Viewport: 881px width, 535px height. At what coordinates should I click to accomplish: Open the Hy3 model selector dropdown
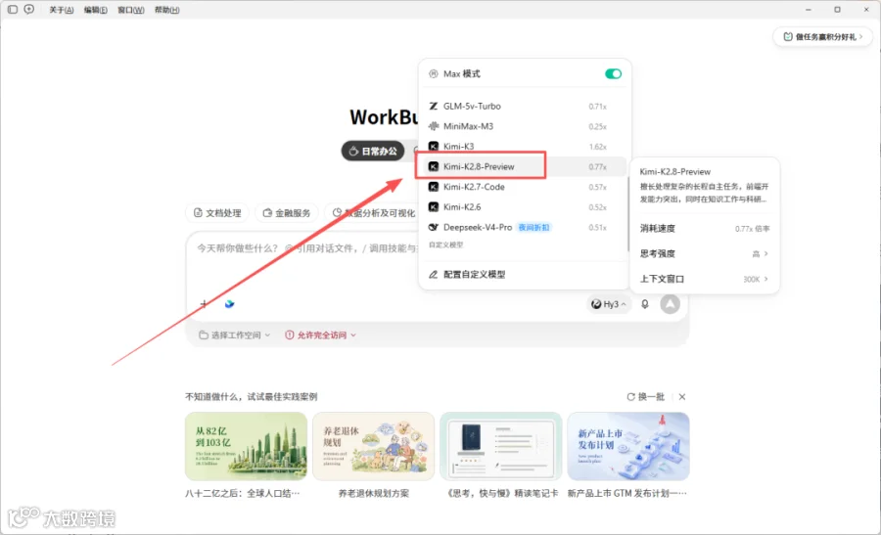pos(609,304)
